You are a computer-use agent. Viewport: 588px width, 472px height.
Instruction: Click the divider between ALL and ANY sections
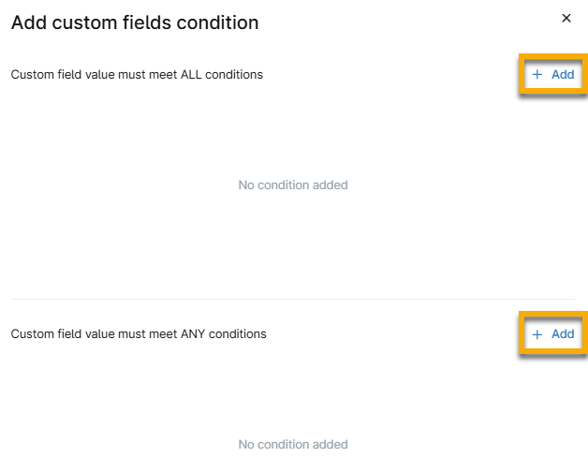coord(293,300)
